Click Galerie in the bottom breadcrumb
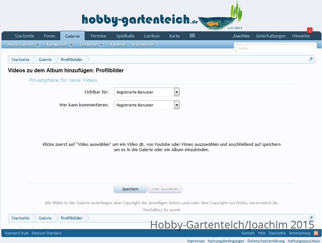 click(x=45, y=218)
